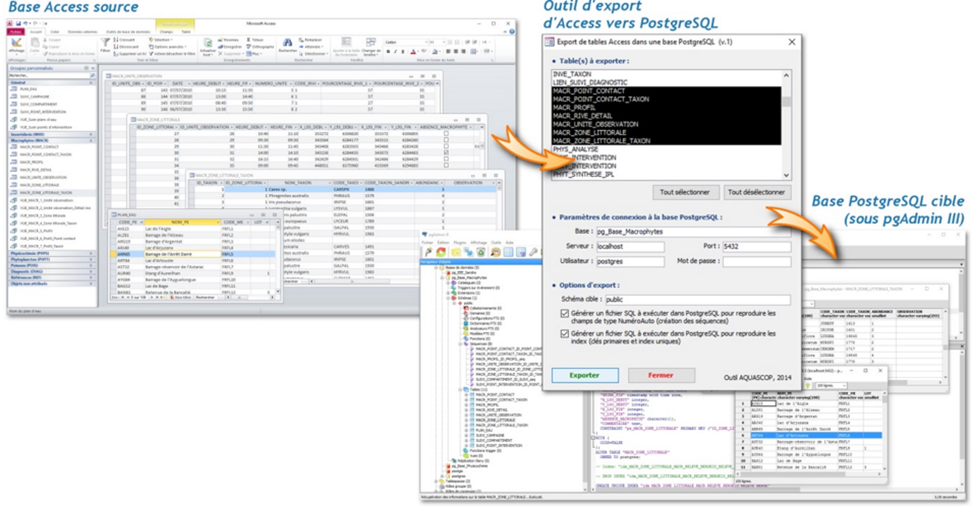Toggle NuméroAuto sequences SQL file checkbox
975x509 pixels.
pos(564,313)
